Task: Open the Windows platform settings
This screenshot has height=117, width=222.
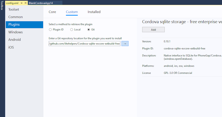Action: pos(16,32)
